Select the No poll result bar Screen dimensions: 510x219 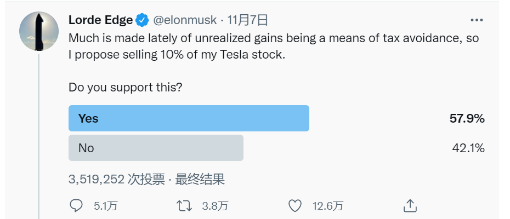[x=156, y=148]
